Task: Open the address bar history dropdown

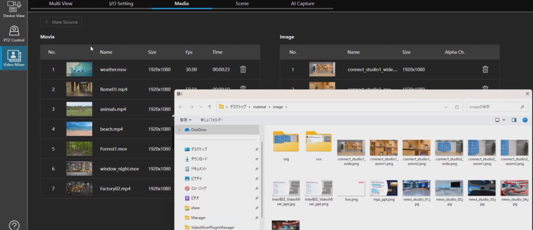Action: (446, 107)
